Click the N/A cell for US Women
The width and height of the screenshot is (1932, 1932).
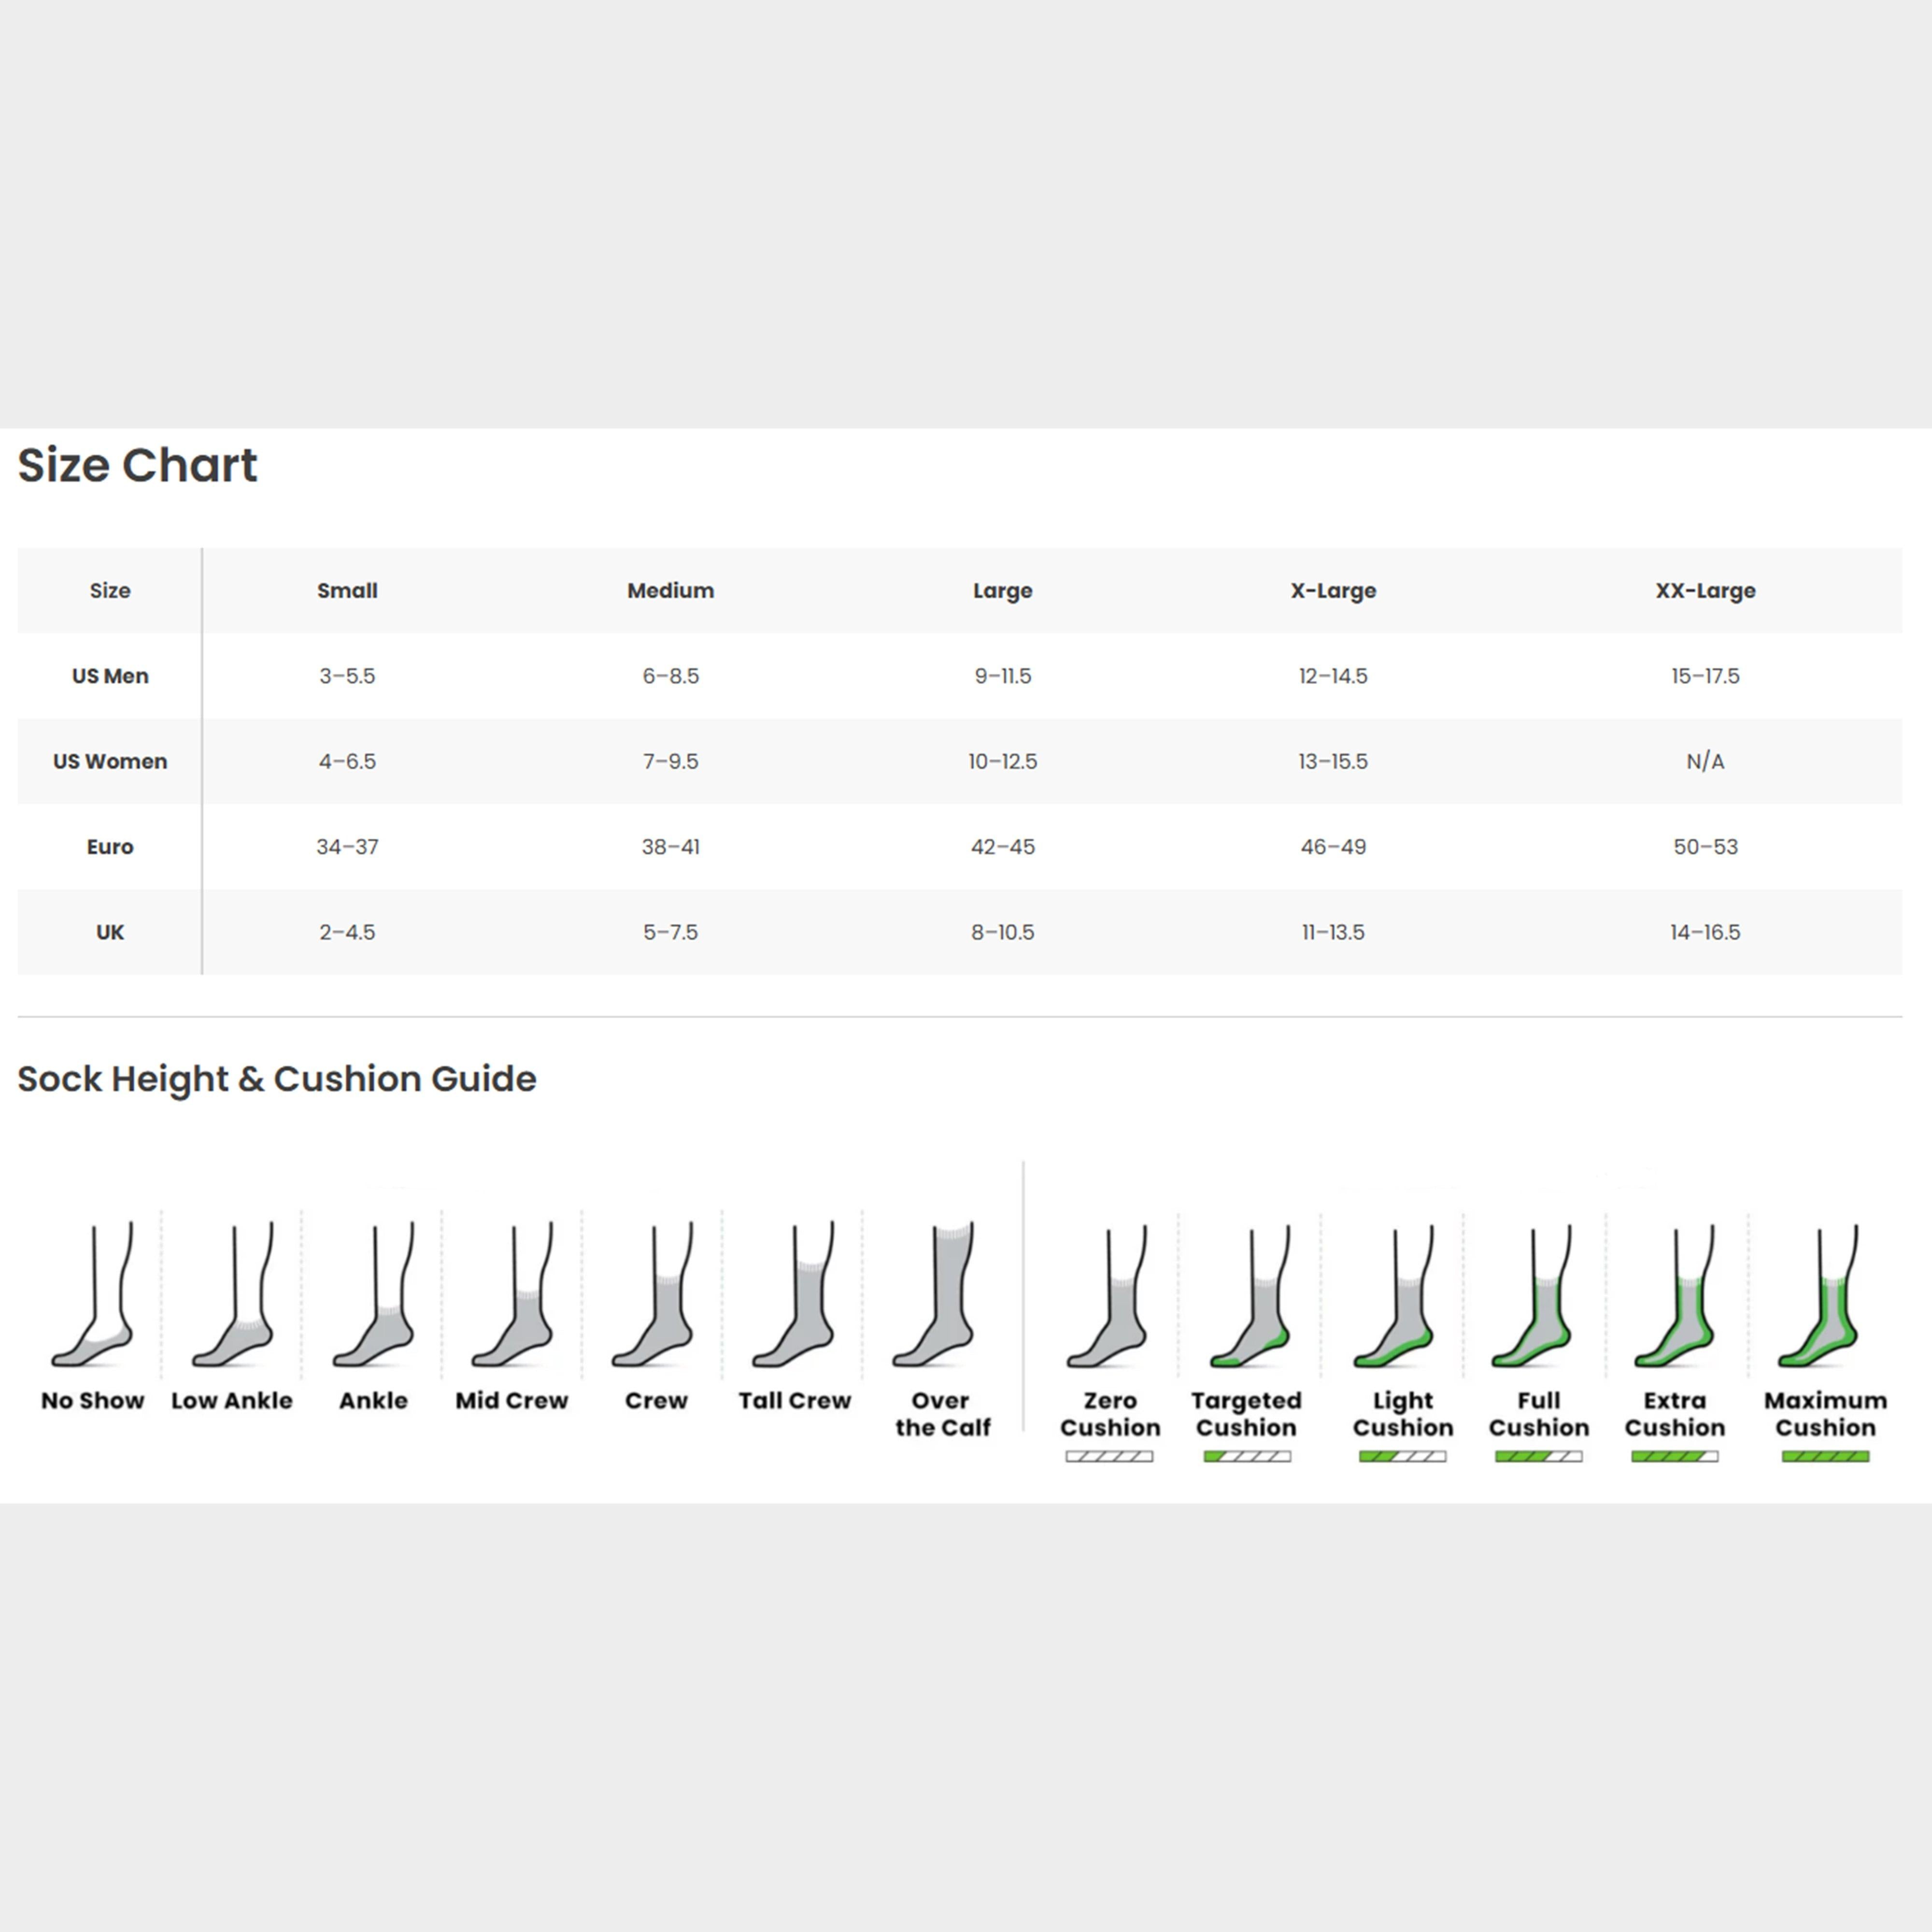(1705, 761)
